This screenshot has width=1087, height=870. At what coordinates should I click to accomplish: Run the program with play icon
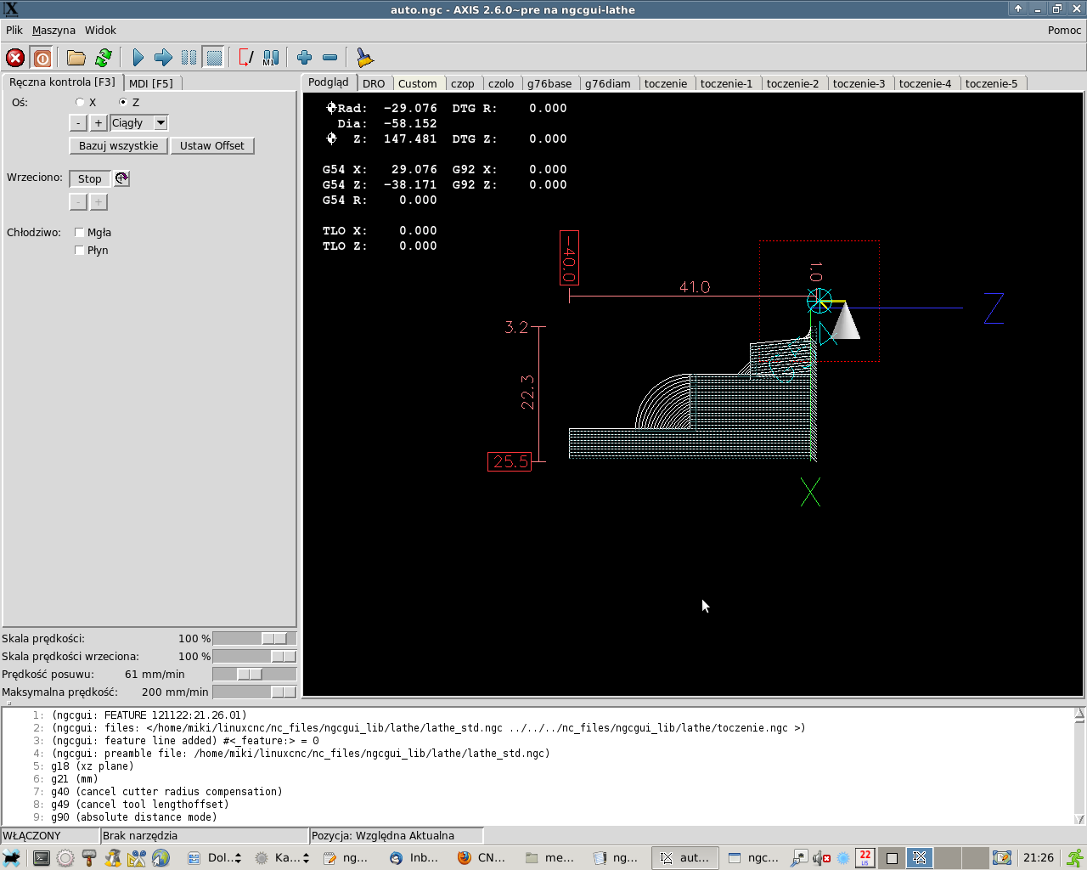pyautogui.click(x=138, y=58)
